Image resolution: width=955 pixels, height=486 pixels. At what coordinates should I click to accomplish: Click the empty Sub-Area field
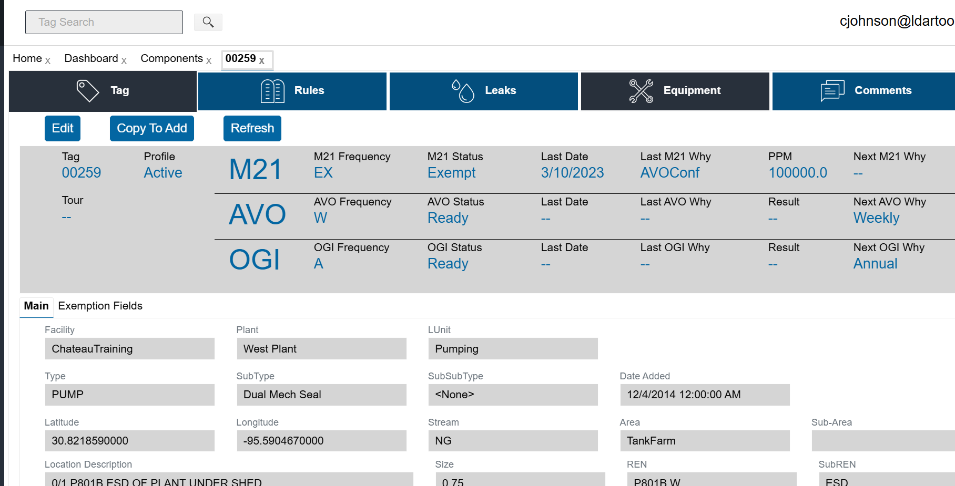(x=883, y=441)
